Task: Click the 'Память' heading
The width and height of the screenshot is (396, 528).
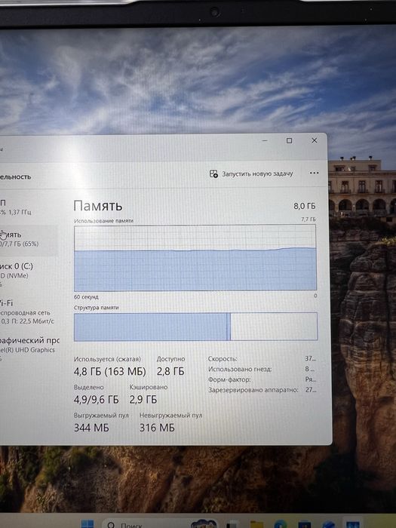Action: coord(97,206)
